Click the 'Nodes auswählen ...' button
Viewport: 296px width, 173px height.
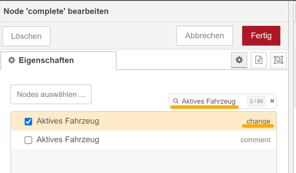pos(51,94)
